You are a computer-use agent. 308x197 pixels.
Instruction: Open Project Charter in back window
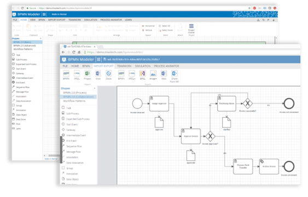[x=191, y=29]
